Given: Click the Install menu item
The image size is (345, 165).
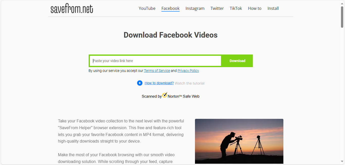Looking at the screenshot, I should pos(273,8).
